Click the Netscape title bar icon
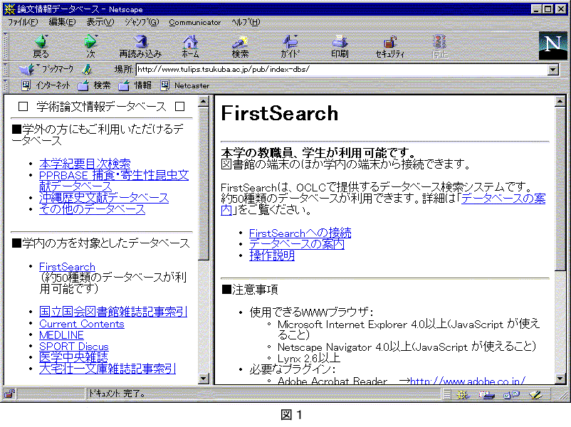This screenshot has height=427, width=571. tap(9, 9)
